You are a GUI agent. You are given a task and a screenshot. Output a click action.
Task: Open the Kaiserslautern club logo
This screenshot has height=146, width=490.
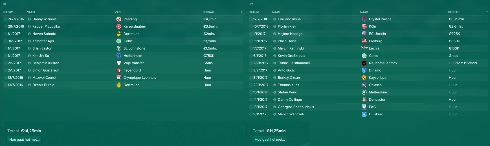119,26
